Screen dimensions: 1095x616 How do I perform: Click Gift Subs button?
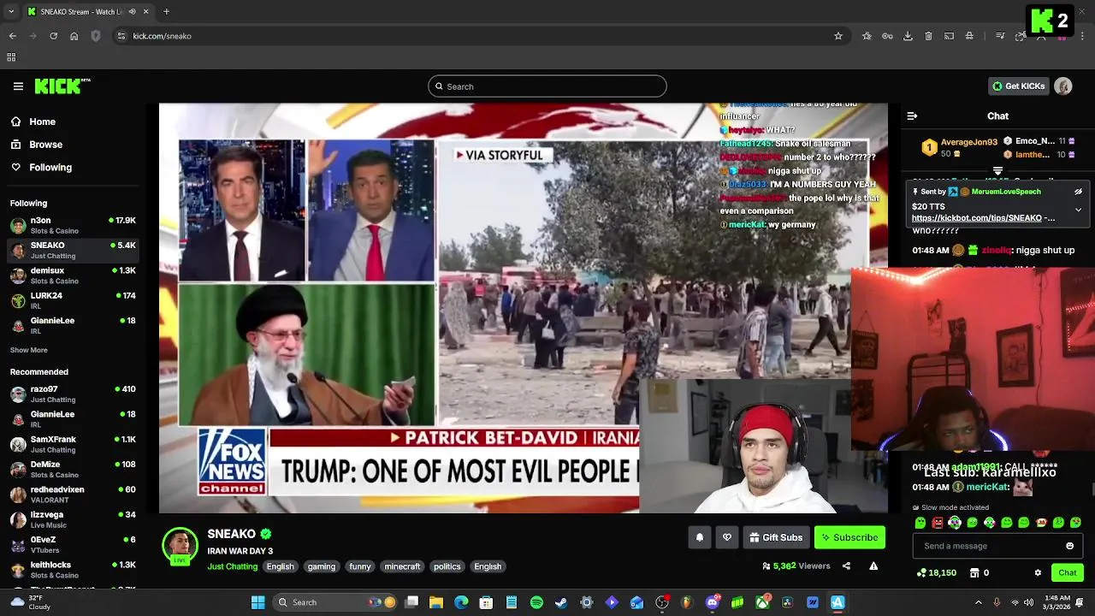pyautogui.click(x=776, y=537)
